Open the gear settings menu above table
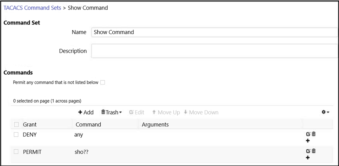This screenshot has width=339, height=166. (x=325, y=112)
